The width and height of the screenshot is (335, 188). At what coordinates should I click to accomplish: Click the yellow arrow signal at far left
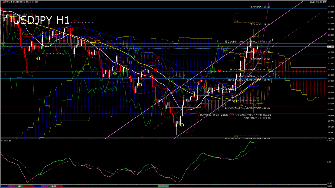point(38,58)
